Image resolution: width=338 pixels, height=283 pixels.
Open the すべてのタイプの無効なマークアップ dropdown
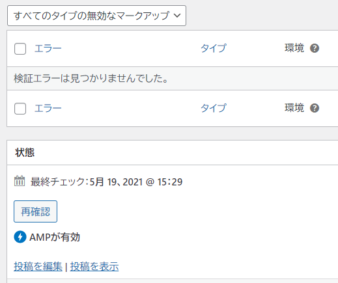(x=96, y=16)
